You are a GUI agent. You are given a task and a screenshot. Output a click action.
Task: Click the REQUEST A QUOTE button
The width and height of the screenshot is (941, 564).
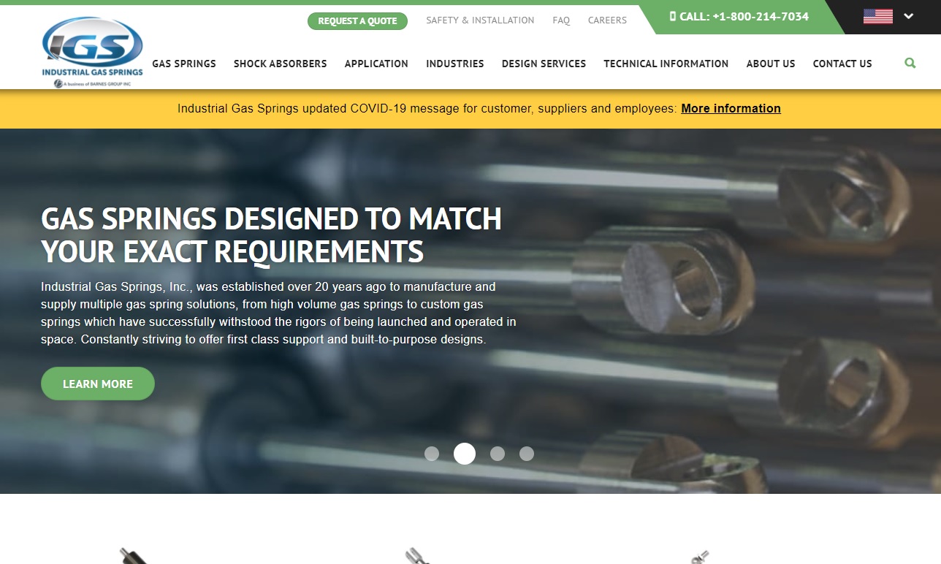pos(357,20)
